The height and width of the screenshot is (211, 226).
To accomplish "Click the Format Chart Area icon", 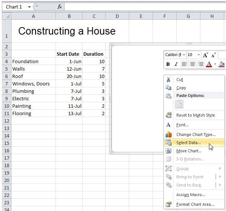I will pyautogui.click(x=169, y=204).
